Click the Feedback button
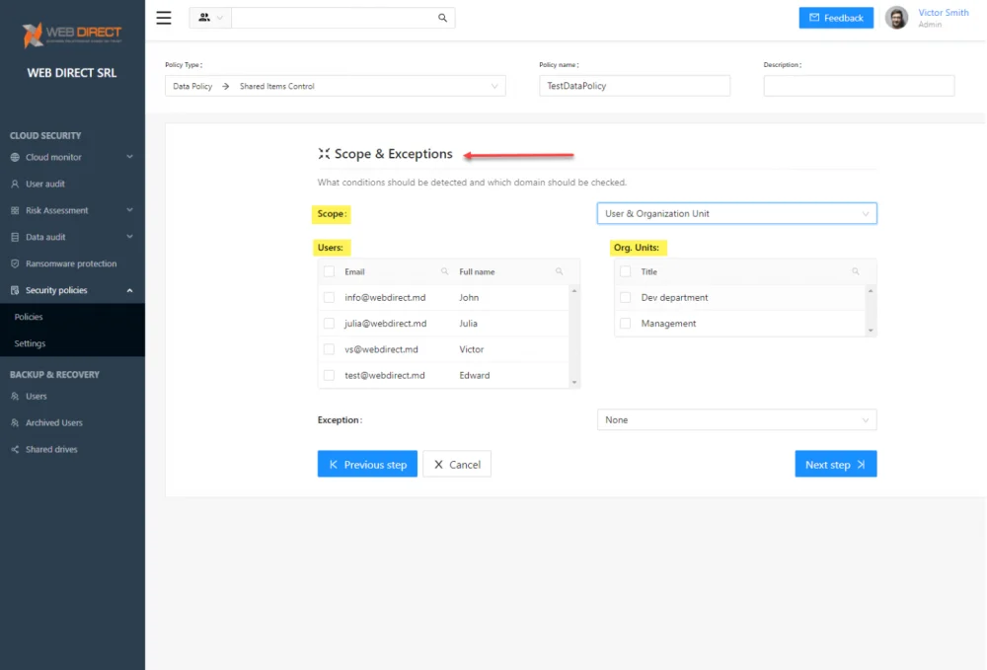Image resolution: width=987 pixels, height=670 pixels. (x=836, y=18)
